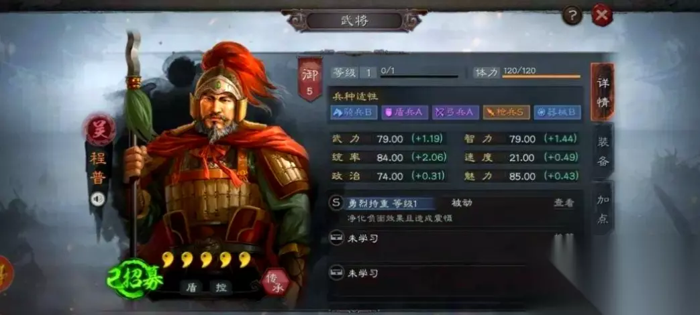Select the 传承 diamond icon
This screenshot has height=315, width=700.
(x=275, y=282)
